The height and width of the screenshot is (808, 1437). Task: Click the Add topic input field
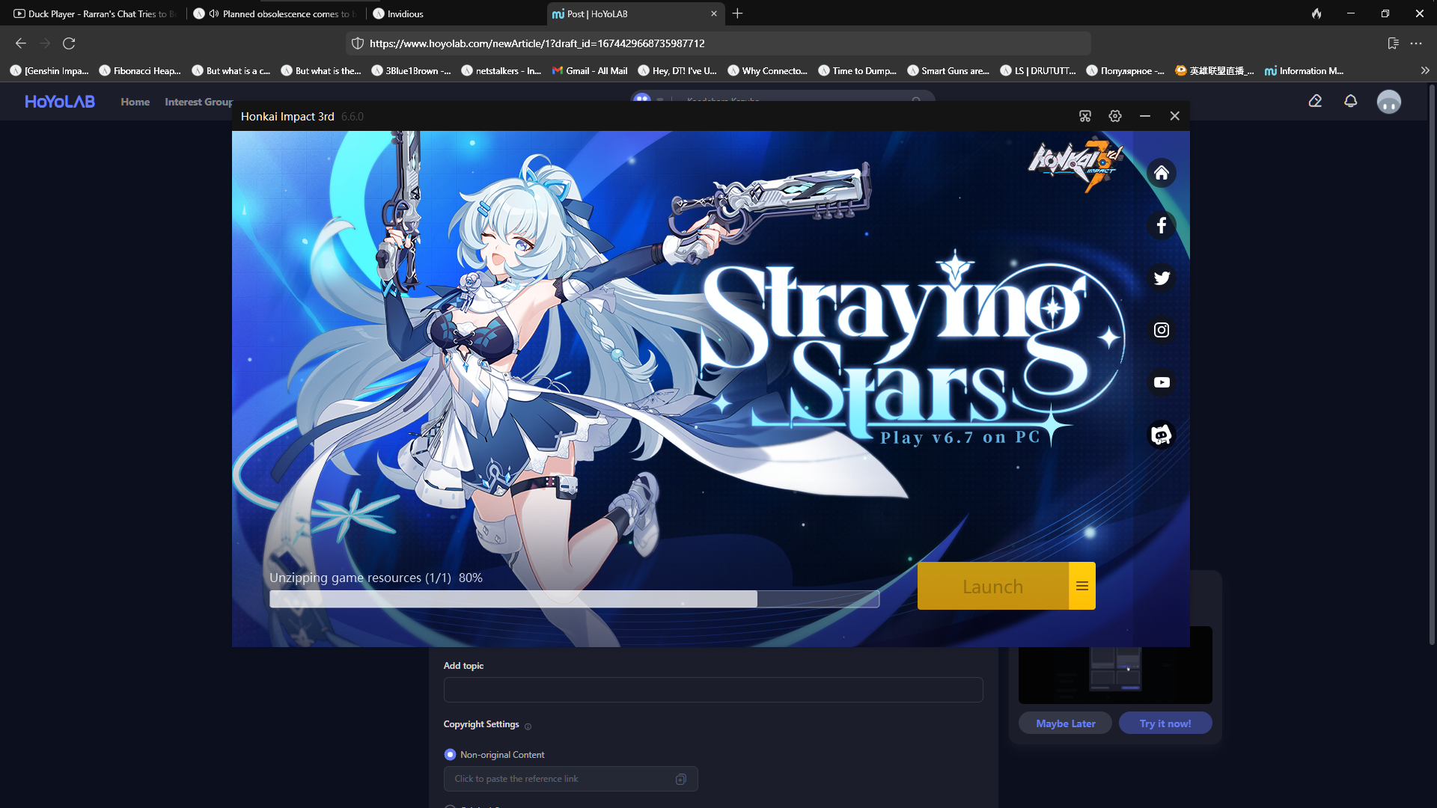713,689
